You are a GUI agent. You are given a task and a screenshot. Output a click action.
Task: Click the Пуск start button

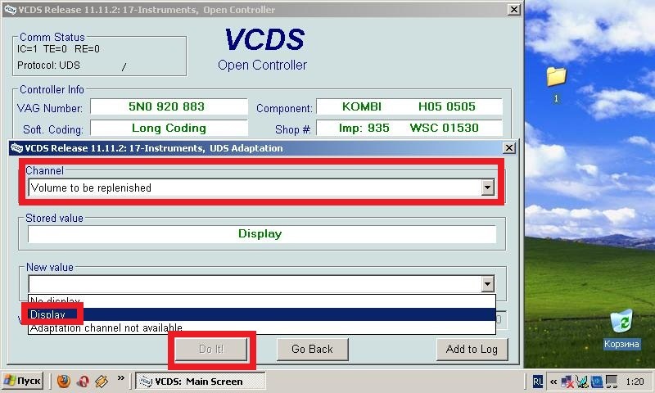pyautogui.click(x=23, y=381)
